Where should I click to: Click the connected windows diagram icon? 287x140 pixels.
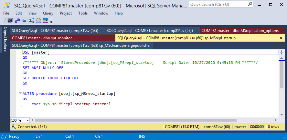coord(31,21)
